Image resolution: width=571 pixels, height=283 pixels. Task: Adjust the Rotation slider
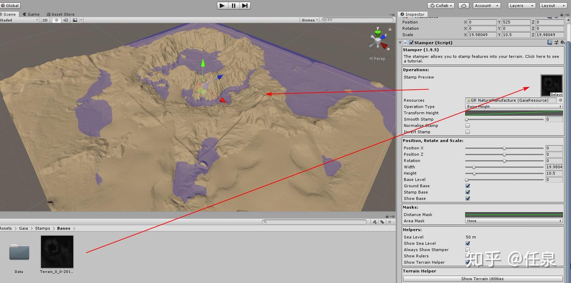pos(504,161)
